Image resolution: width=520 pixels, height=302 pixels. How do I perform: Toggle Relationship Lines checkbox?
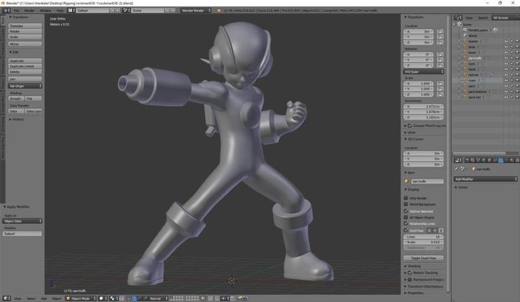pos(406,223)
